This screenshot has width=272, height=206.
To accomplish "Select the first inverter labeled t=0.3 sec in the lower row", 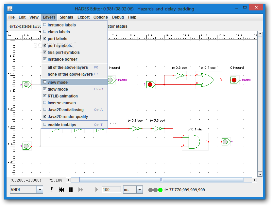I will tap(135, 128).
